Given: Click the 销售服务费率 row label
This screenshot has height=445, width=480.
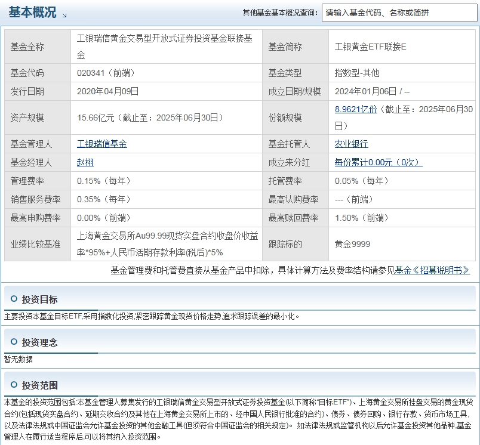Looking at the screenshot, I should point(35,199).
